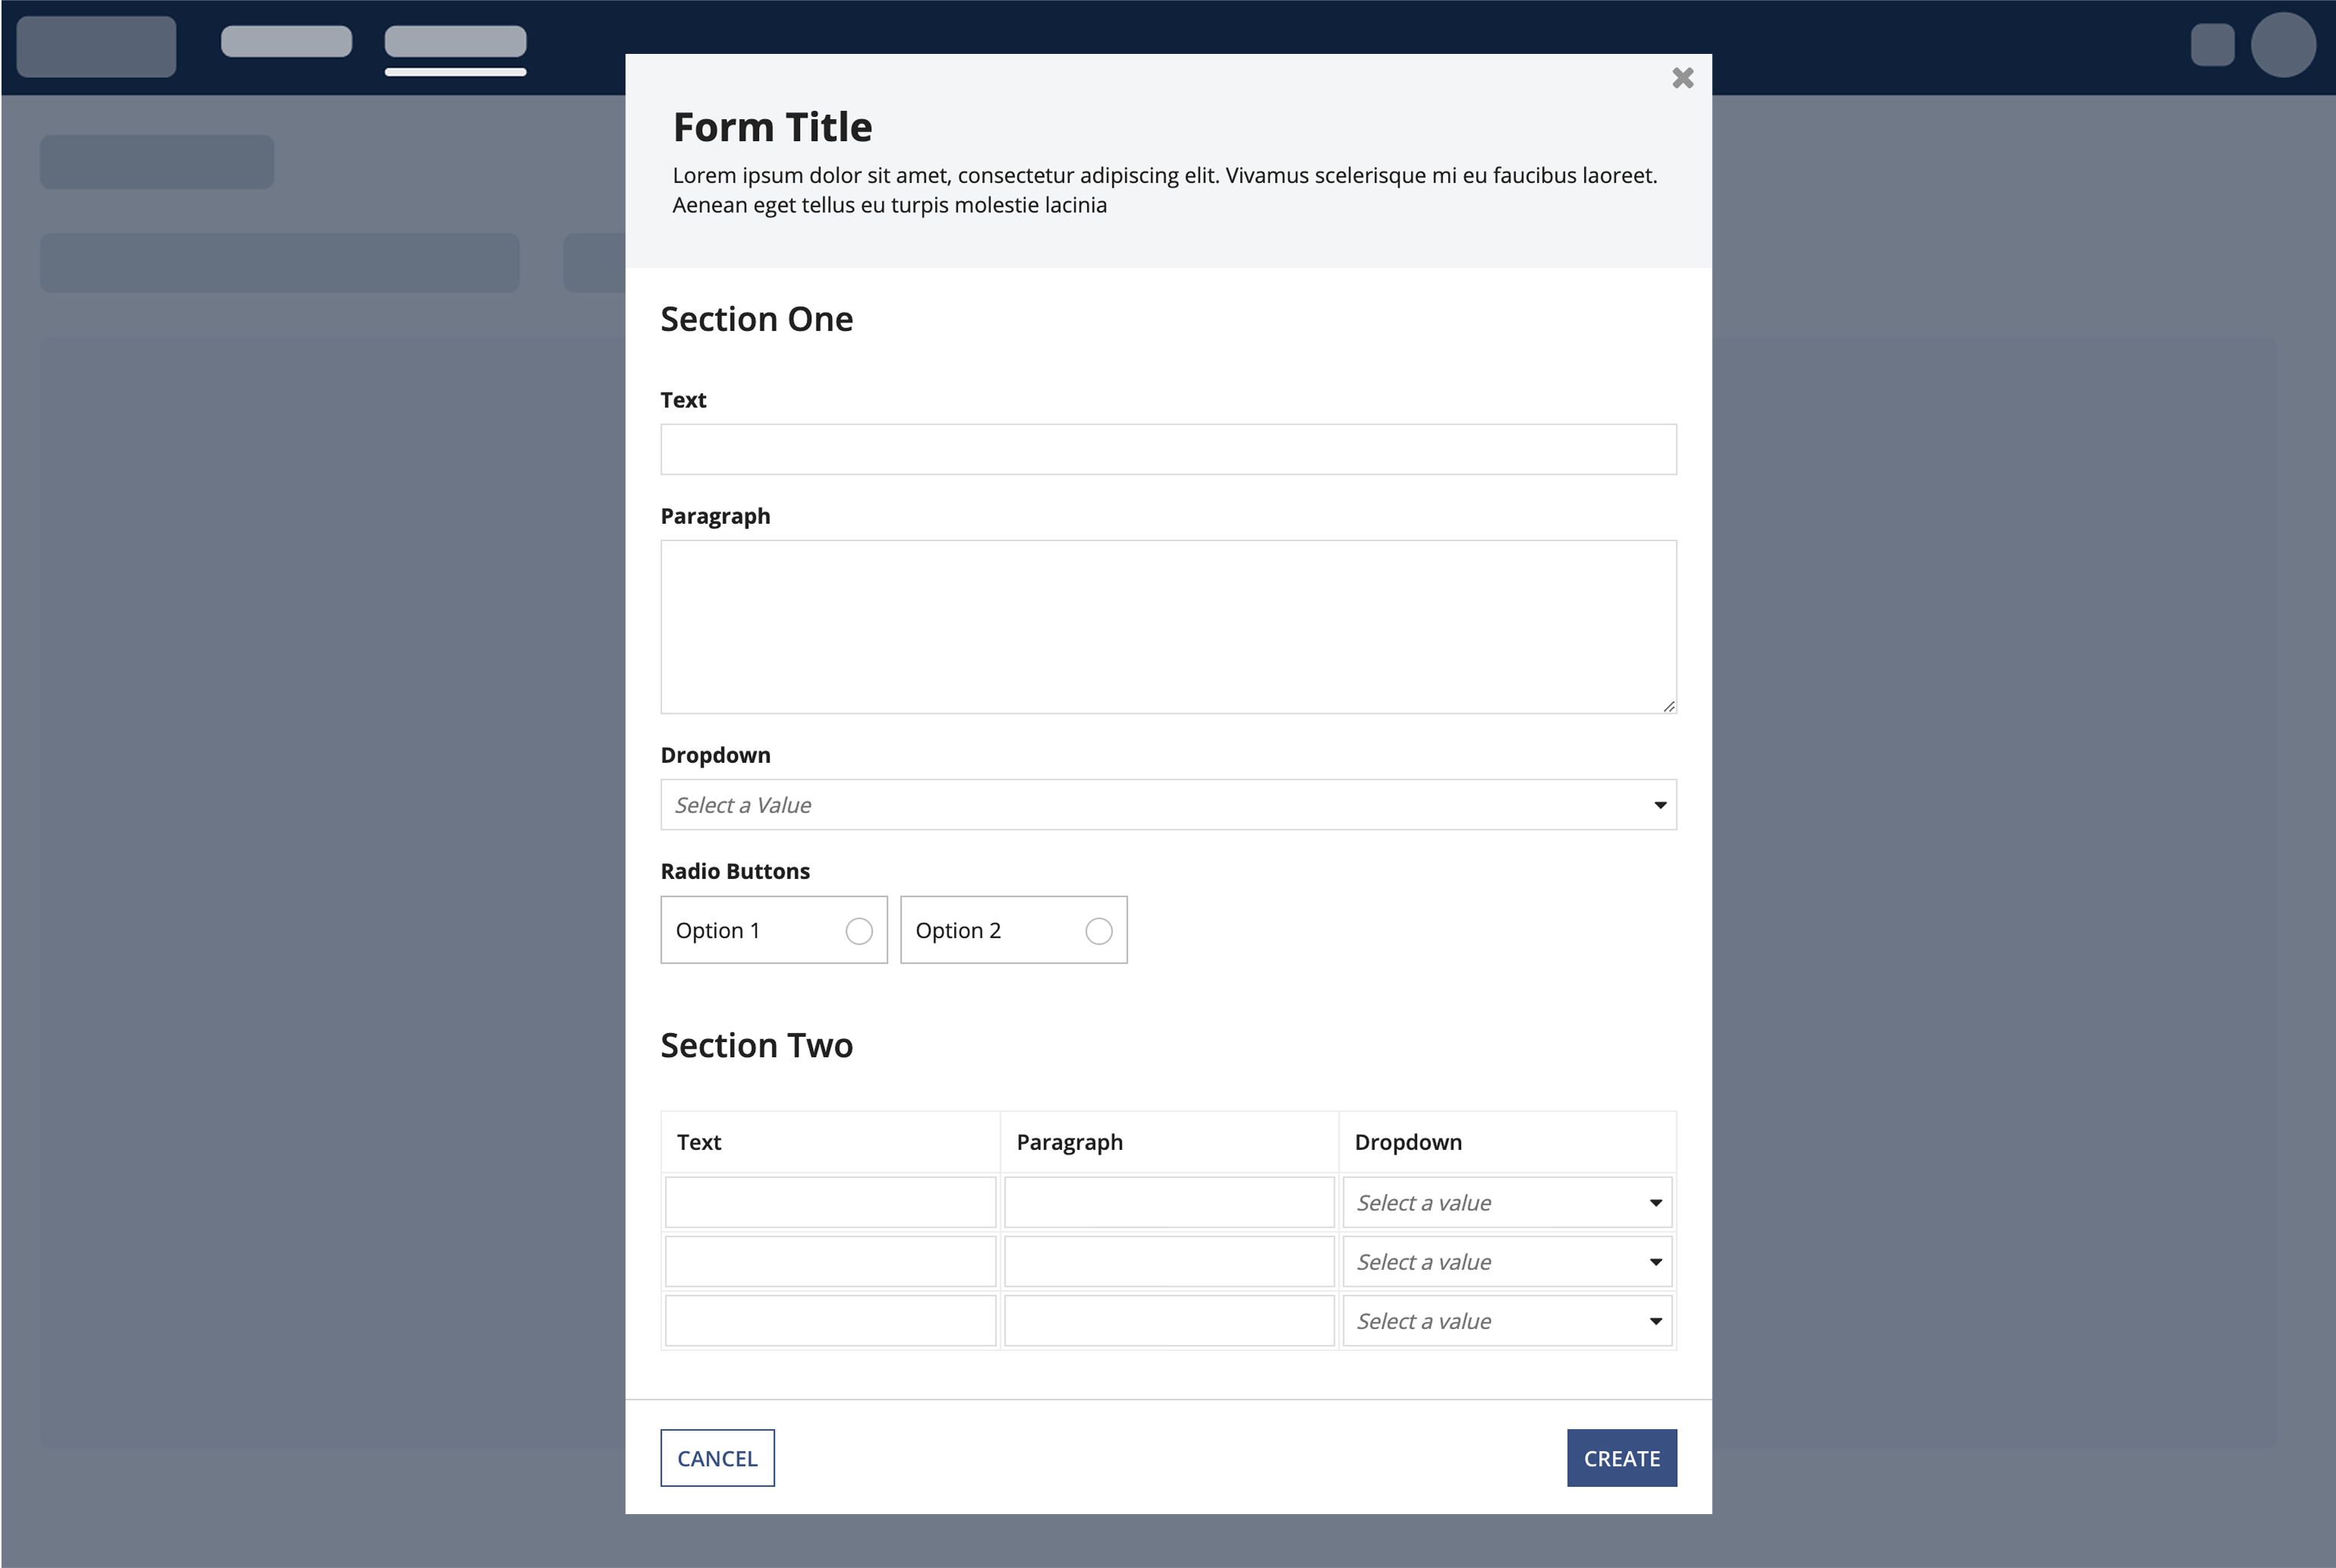Click inside the Paragraph textarea
The width and height of the screenshot is (2336, 1568).
pos(1167,626)
